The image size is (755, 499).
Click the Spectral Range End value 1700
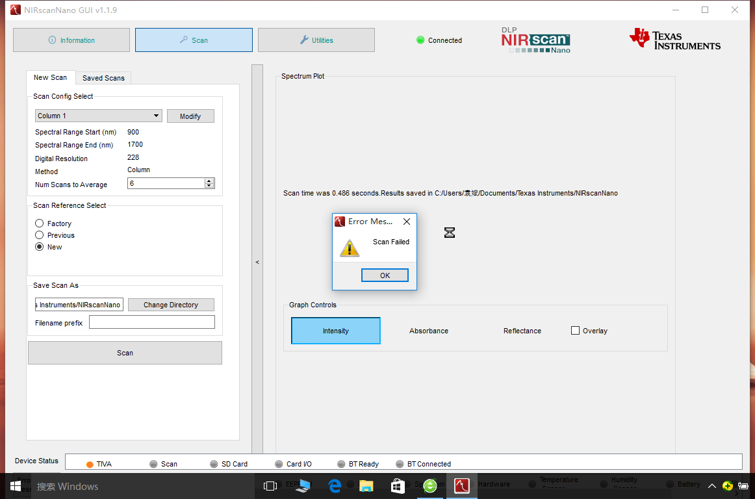click(135, 144)
